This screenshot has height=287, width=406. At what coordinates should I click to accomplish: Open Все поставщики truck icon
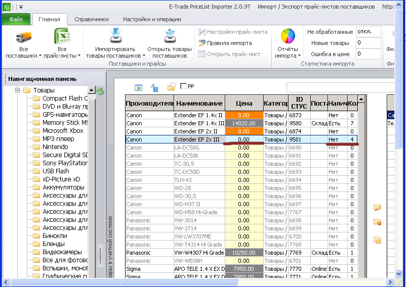tap(24, 37)
